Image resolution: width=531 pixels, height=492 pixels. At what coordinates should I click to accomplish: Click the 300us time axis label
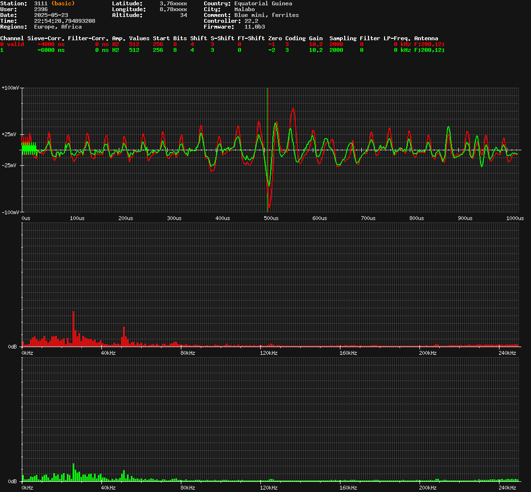tap(174, 218)
